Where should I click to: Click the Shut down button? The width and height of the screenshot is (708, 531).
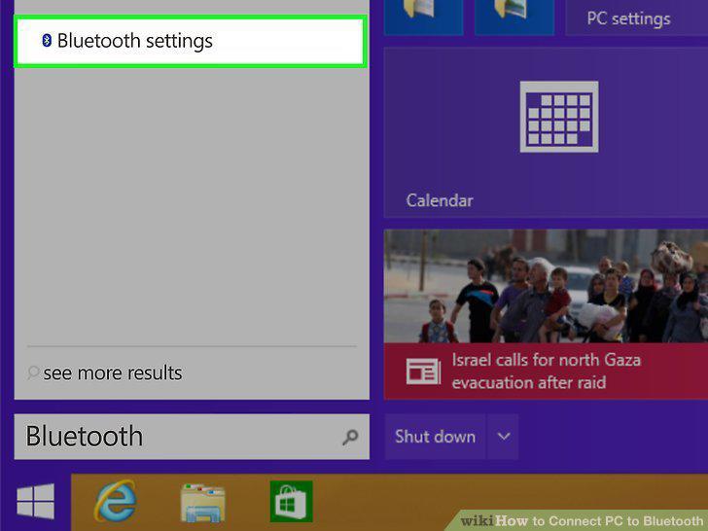tap(436, 437)
